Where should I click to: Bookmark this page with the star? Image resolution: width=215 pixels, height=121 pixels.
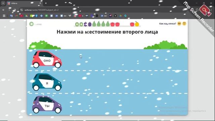click(x=183, y=10)
